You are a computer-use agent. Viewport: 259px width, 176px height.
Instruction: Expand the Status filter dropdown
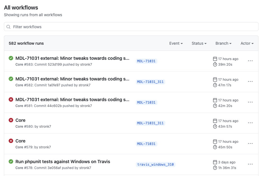199,43
